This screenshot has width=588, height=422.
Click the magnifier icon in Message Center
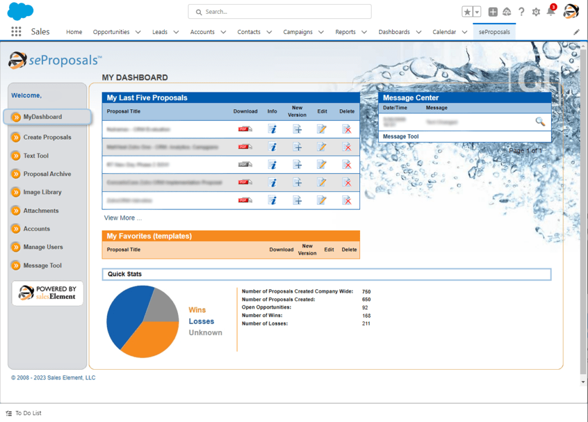click(x=540, y=121)
